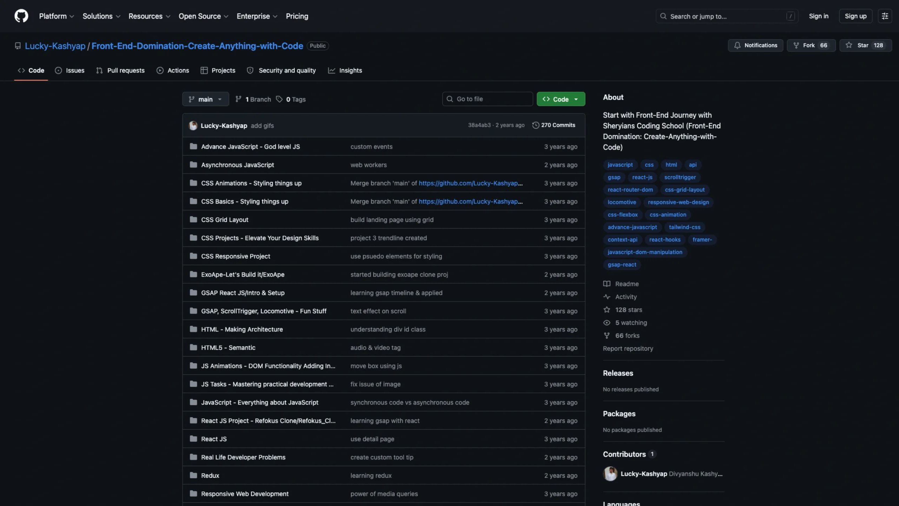Open the main branch selector dropdown
The image size is (899, 506).
tap(205, 99)
